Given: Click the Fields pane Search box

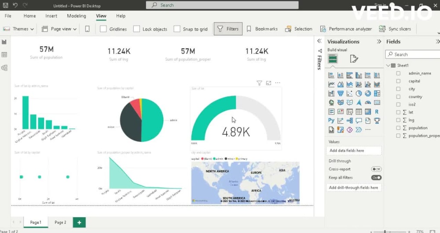Looking at the screenshot, I should coord(413,54).
